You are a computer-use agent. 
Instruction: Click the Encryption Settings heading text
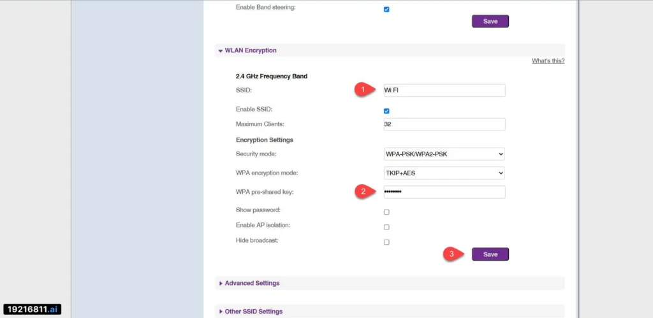tap(265, 140)
